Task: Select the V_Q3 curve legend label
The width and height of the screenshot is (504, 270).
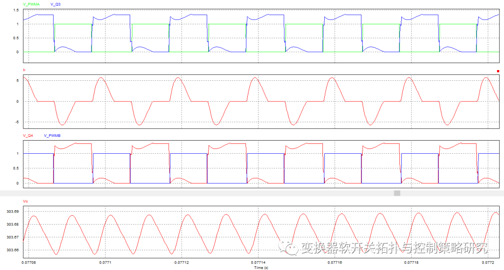Action: click(55, 4)
